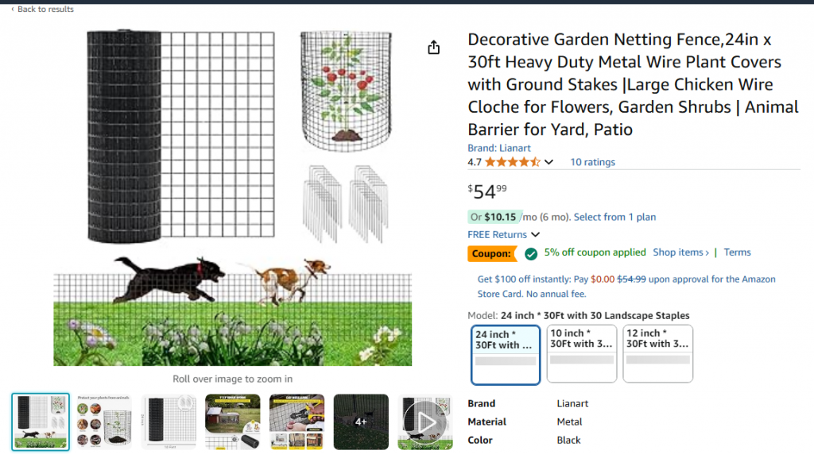This screenshot has height=454, width=814.
Task: Open the 10 ratings link
Action: (x=592, y=162)
